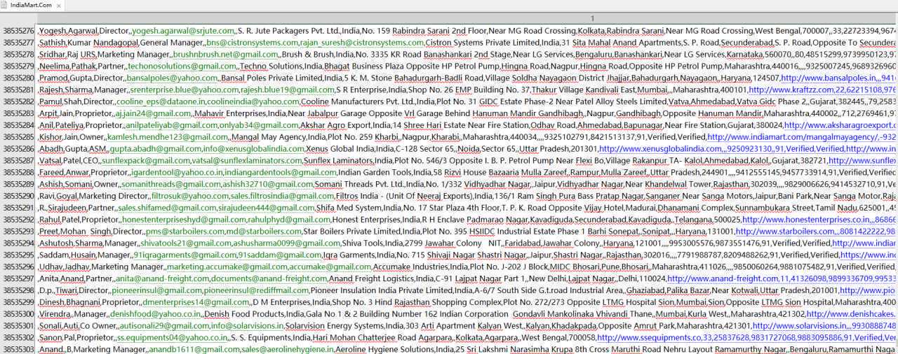Click email autisonali29@gmail.com
Image resolution: width=898 pixels, height=354 pixels.
click(x=164, y=325)
